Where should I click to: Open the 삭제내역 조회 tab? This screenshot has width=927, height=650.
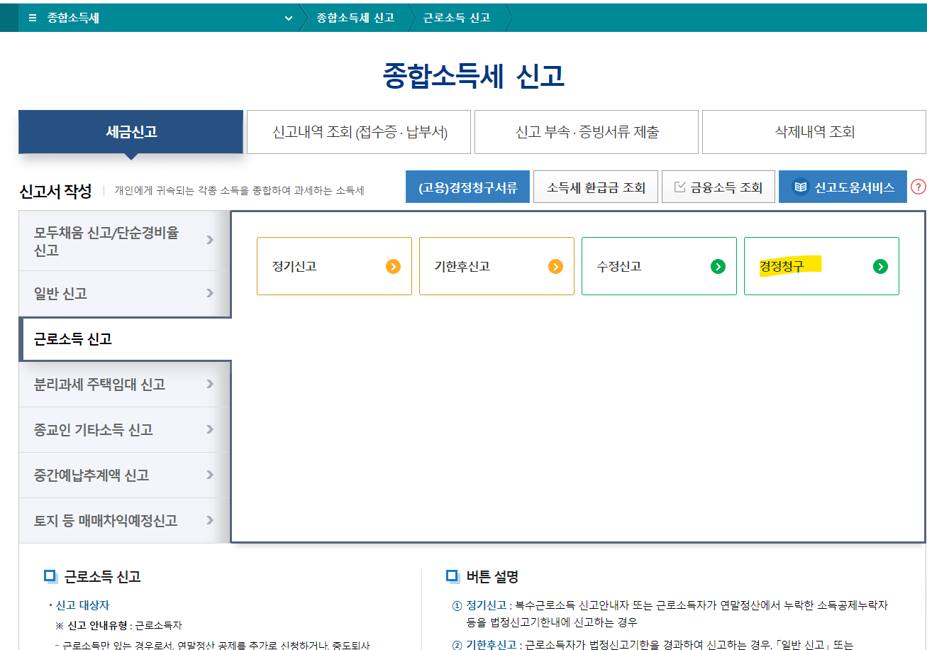click(813, 131)
